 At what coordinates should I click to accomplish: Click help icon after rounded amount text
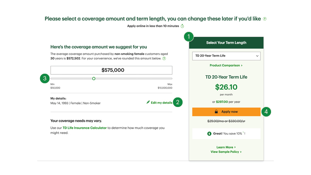pos(164,58)
